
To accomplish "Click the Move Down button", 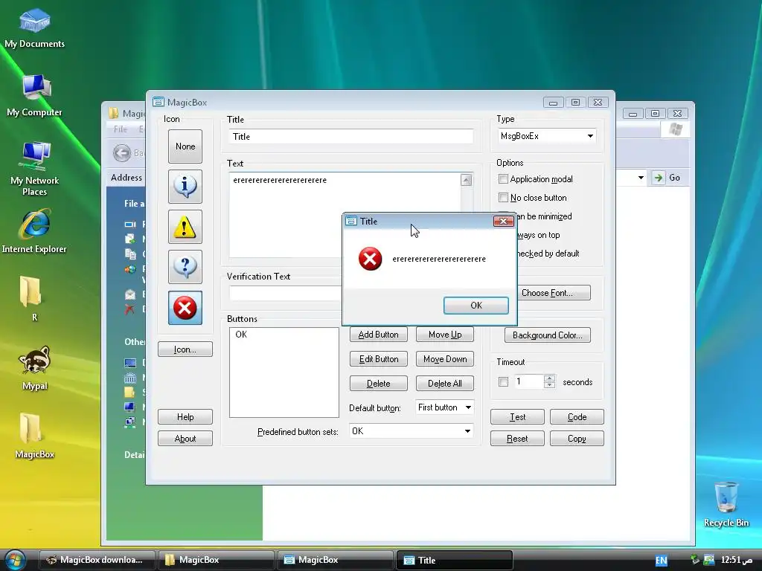I will 445,359.
